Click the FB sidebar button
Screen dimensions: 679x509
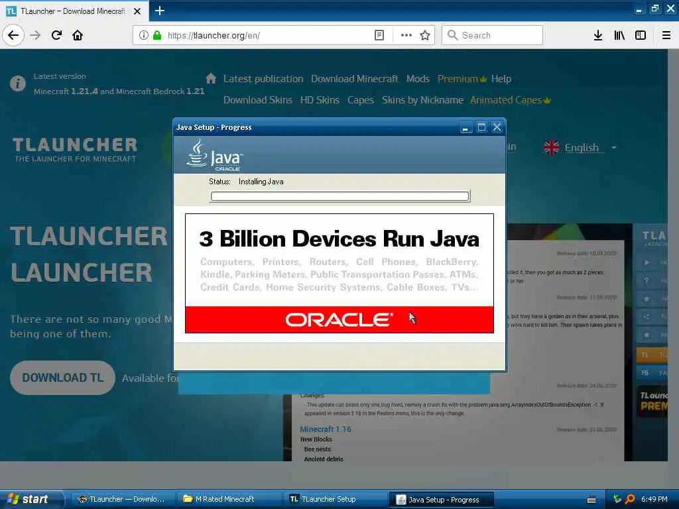coord(652,372)
